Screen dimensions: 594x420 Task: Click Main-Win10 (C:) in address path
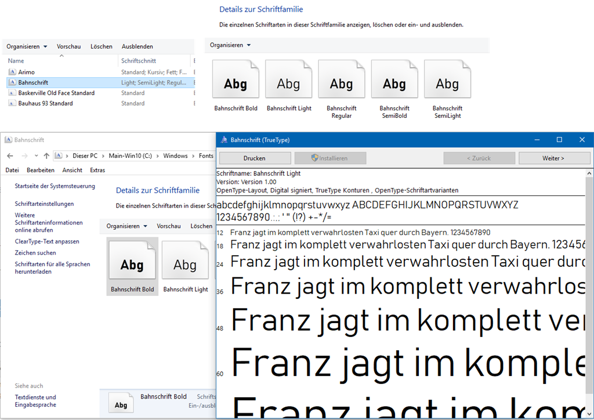[131, 155]
